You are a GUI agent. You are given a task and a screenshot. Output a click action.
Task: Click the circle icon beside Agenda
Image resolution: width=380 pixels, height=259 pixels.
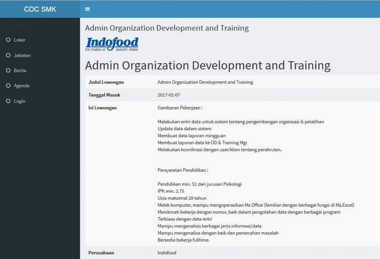pos(8,85)
